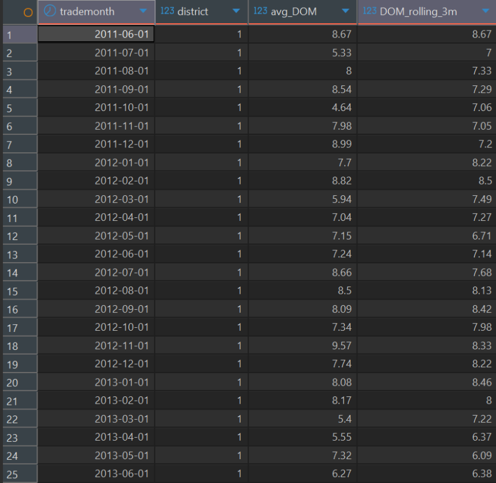The height and width of the screenshot is (483, 496).
Task: Click the cell with avg_DOM 9.57
Action: 303,346
